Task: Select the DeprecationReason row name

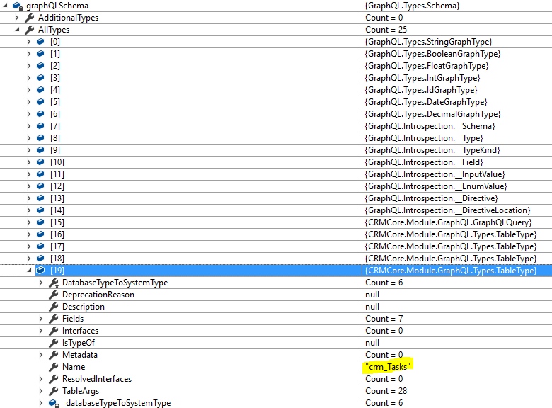Action: tap(98, 295)
